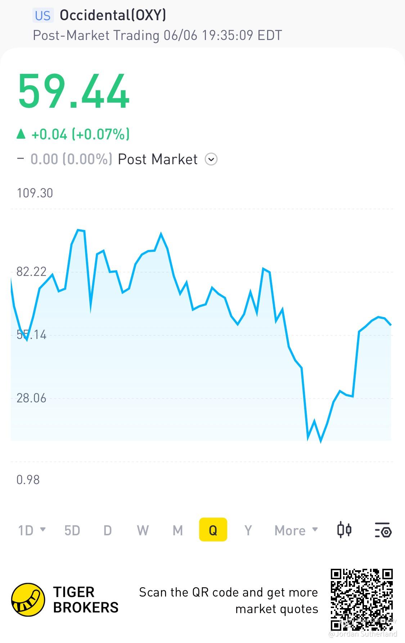
Task: Tap the 59.44 current price
Action: [x=74, y=91]
